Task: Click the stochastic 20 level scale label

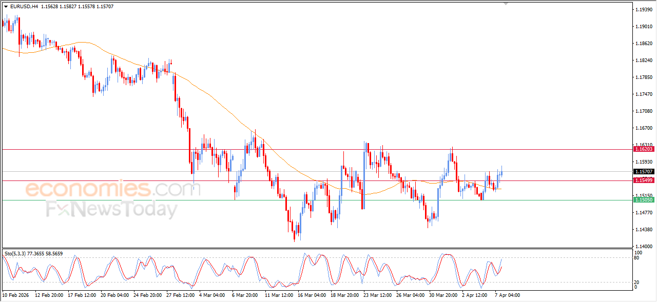Action: (637, 282)
